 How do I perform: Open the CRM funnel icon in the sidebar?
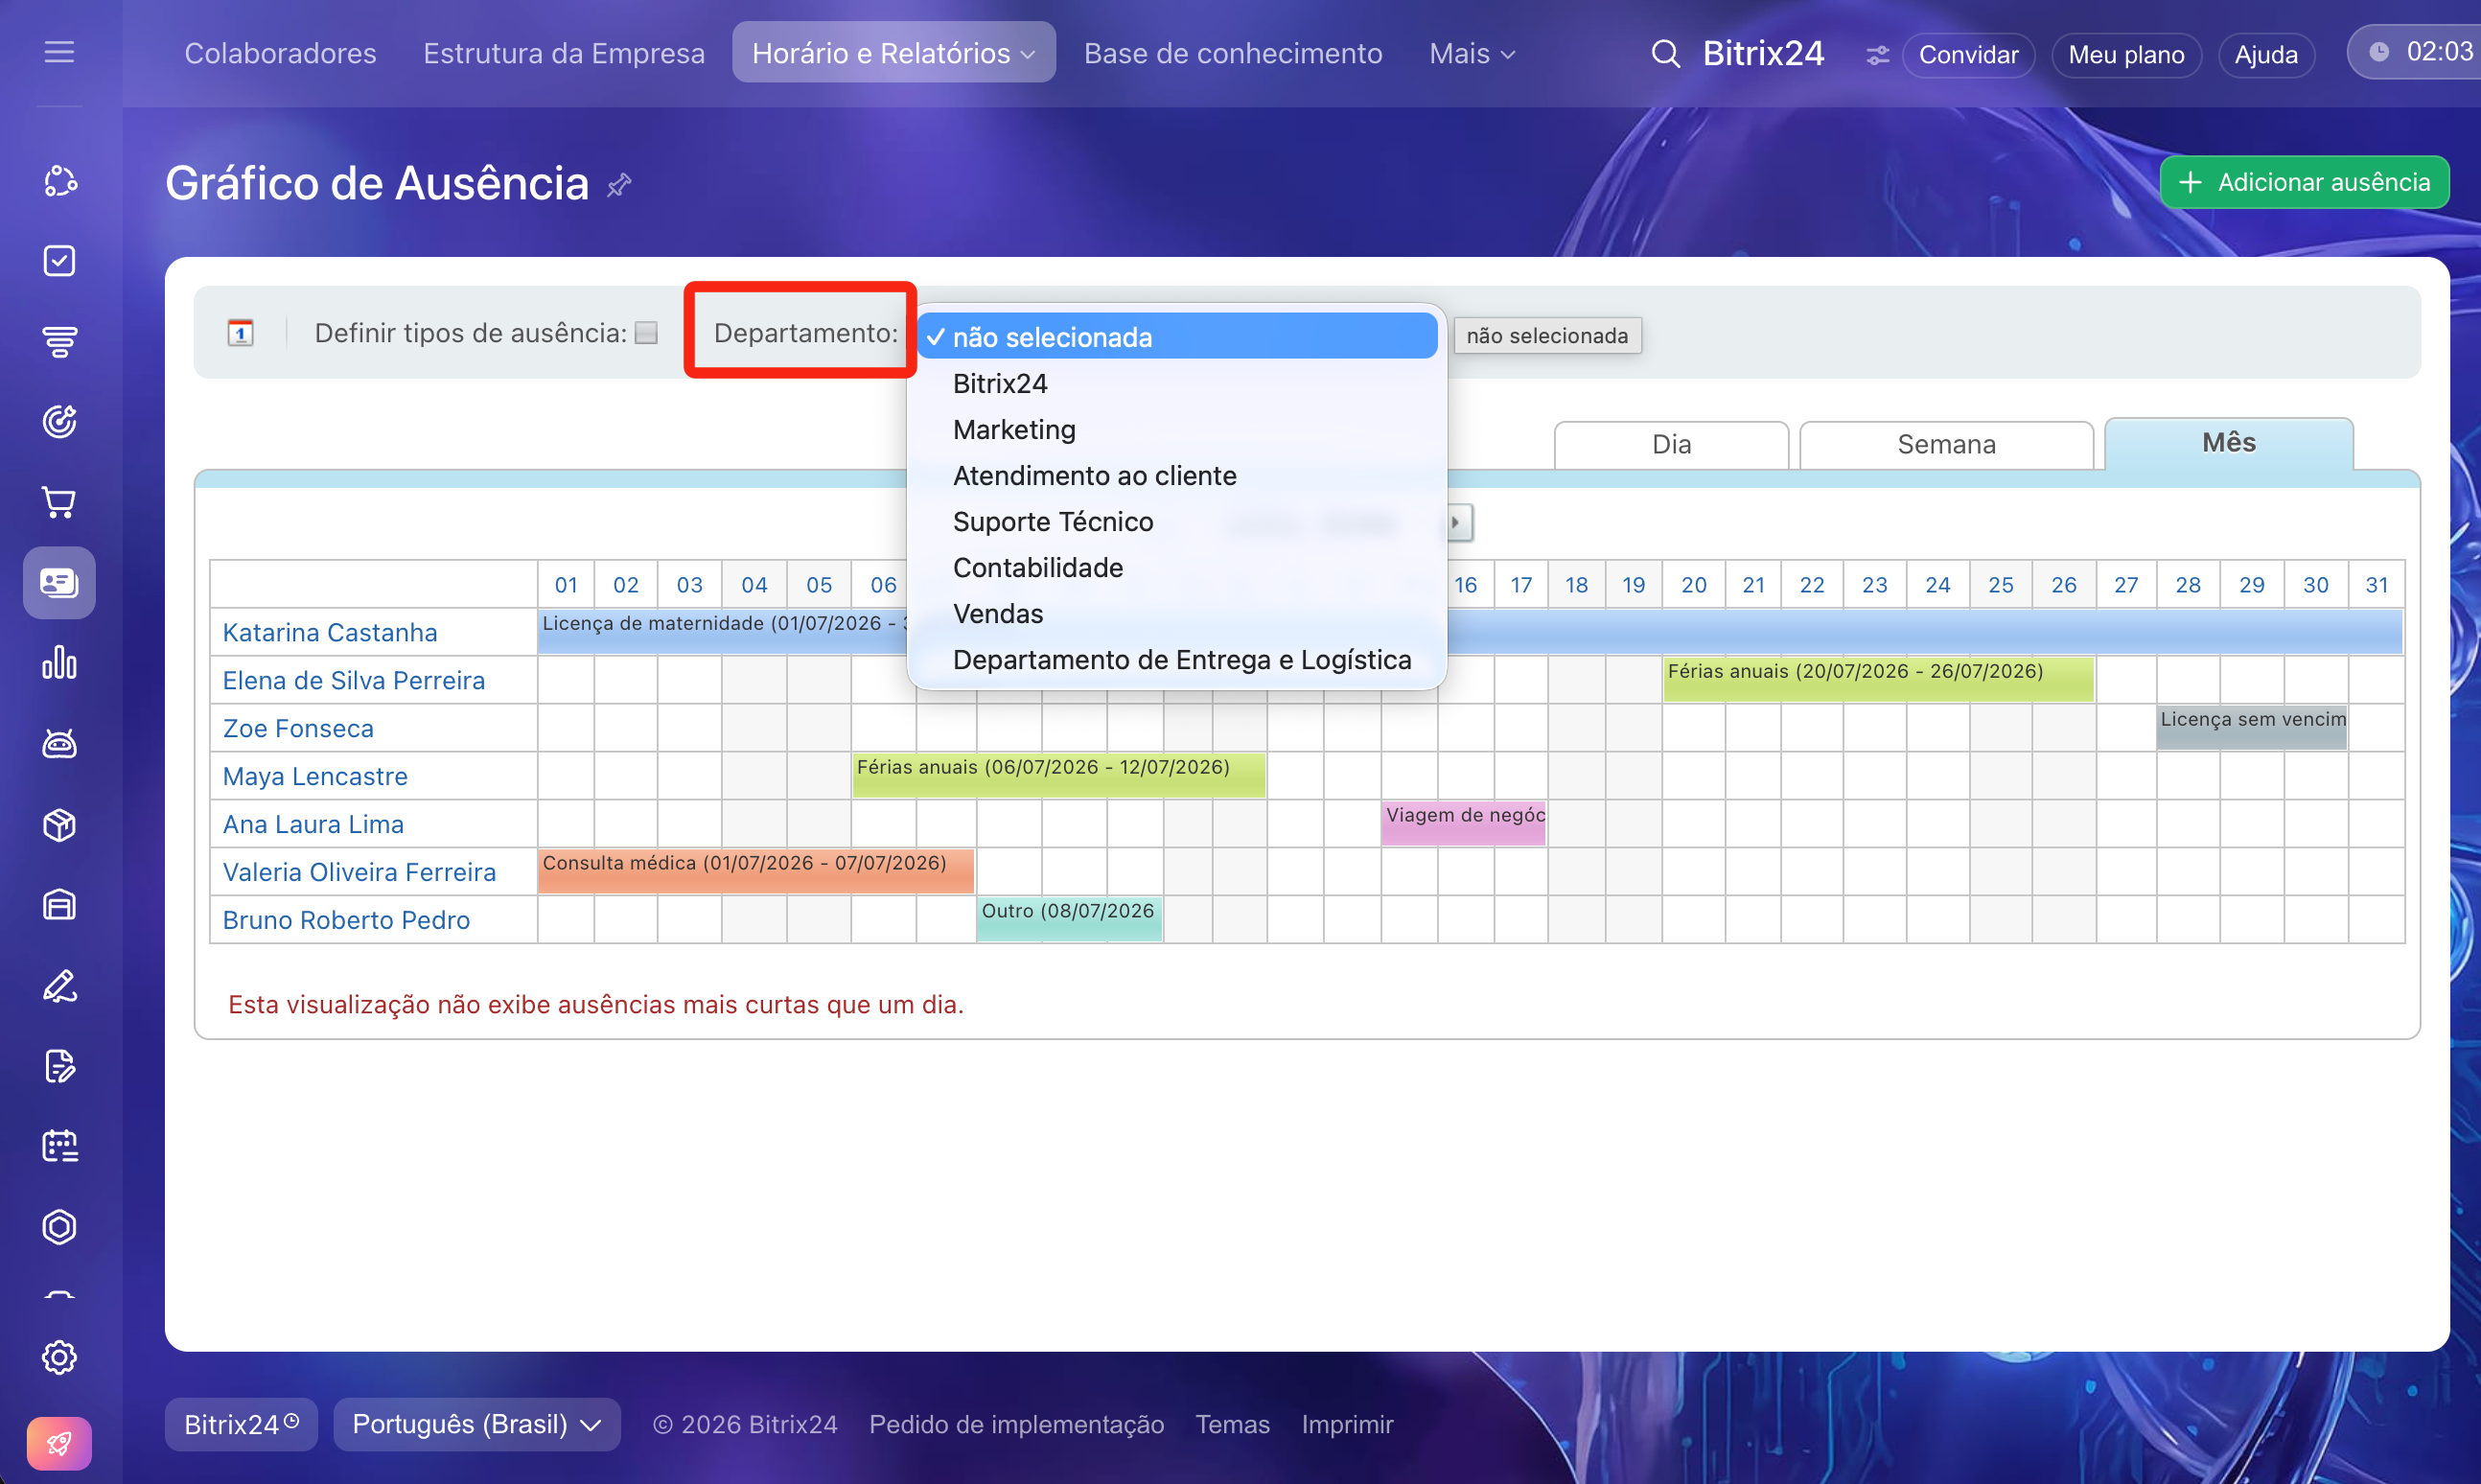point(60,342)
